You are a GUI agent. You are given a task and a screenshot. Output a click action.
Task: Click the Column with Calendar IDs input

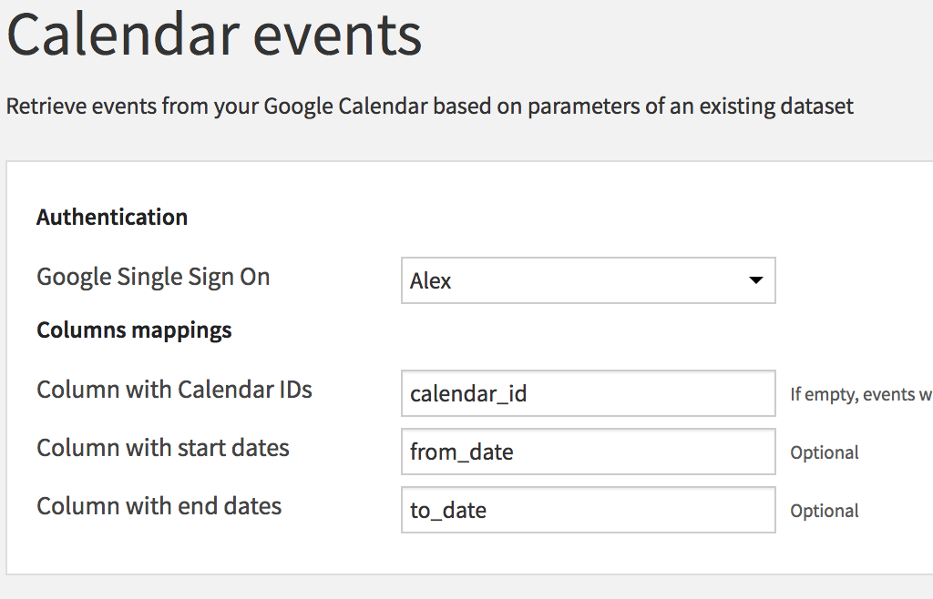[588, 393]
